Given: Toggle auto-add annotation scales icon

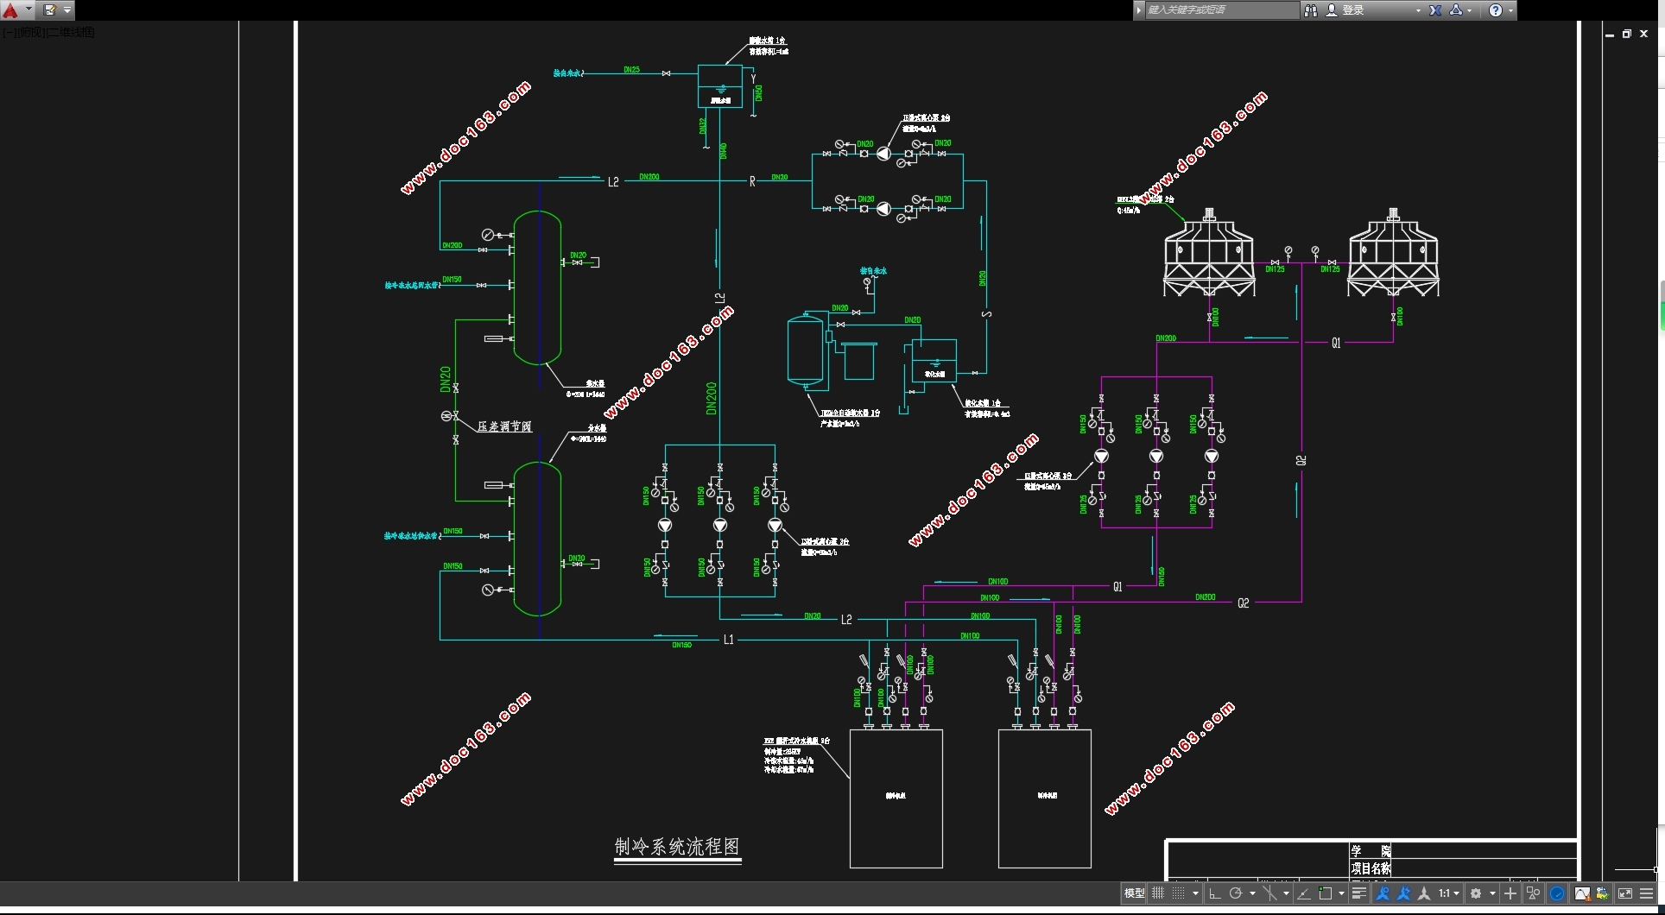Looking at the screenshot, I should 1403,893.
